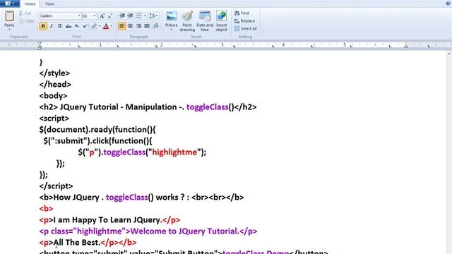
Task: Click the '<script>' opening tag line
Action: pyautogui.click(x=54, y=119)
